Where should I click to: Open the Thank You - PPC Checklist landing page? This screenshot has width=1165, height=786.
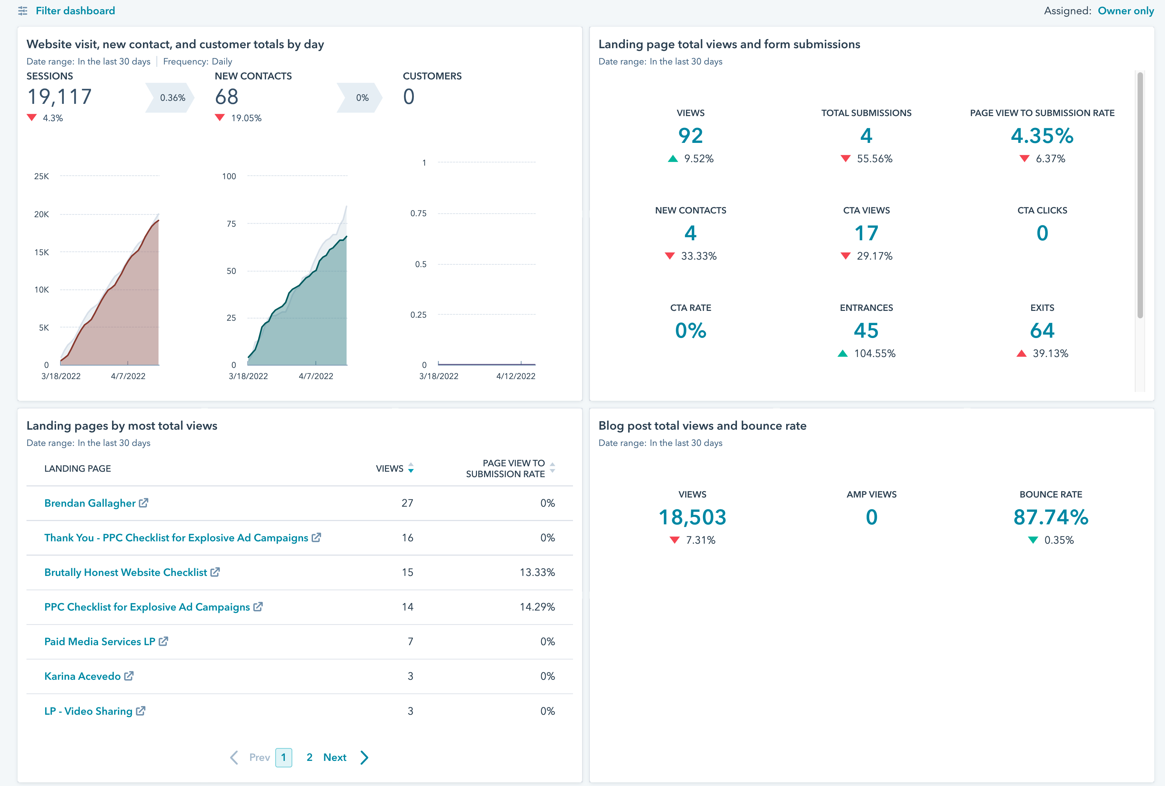[x=175, y=538]
